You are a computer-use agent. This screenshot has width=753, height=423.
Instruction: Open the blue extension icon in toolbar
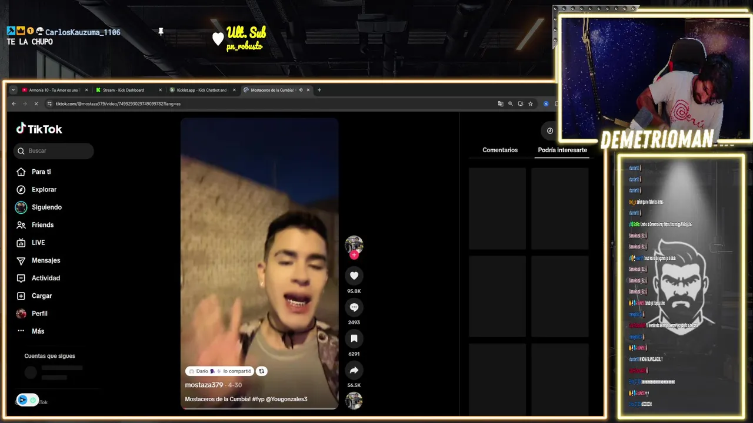click(x=546, y=104)
